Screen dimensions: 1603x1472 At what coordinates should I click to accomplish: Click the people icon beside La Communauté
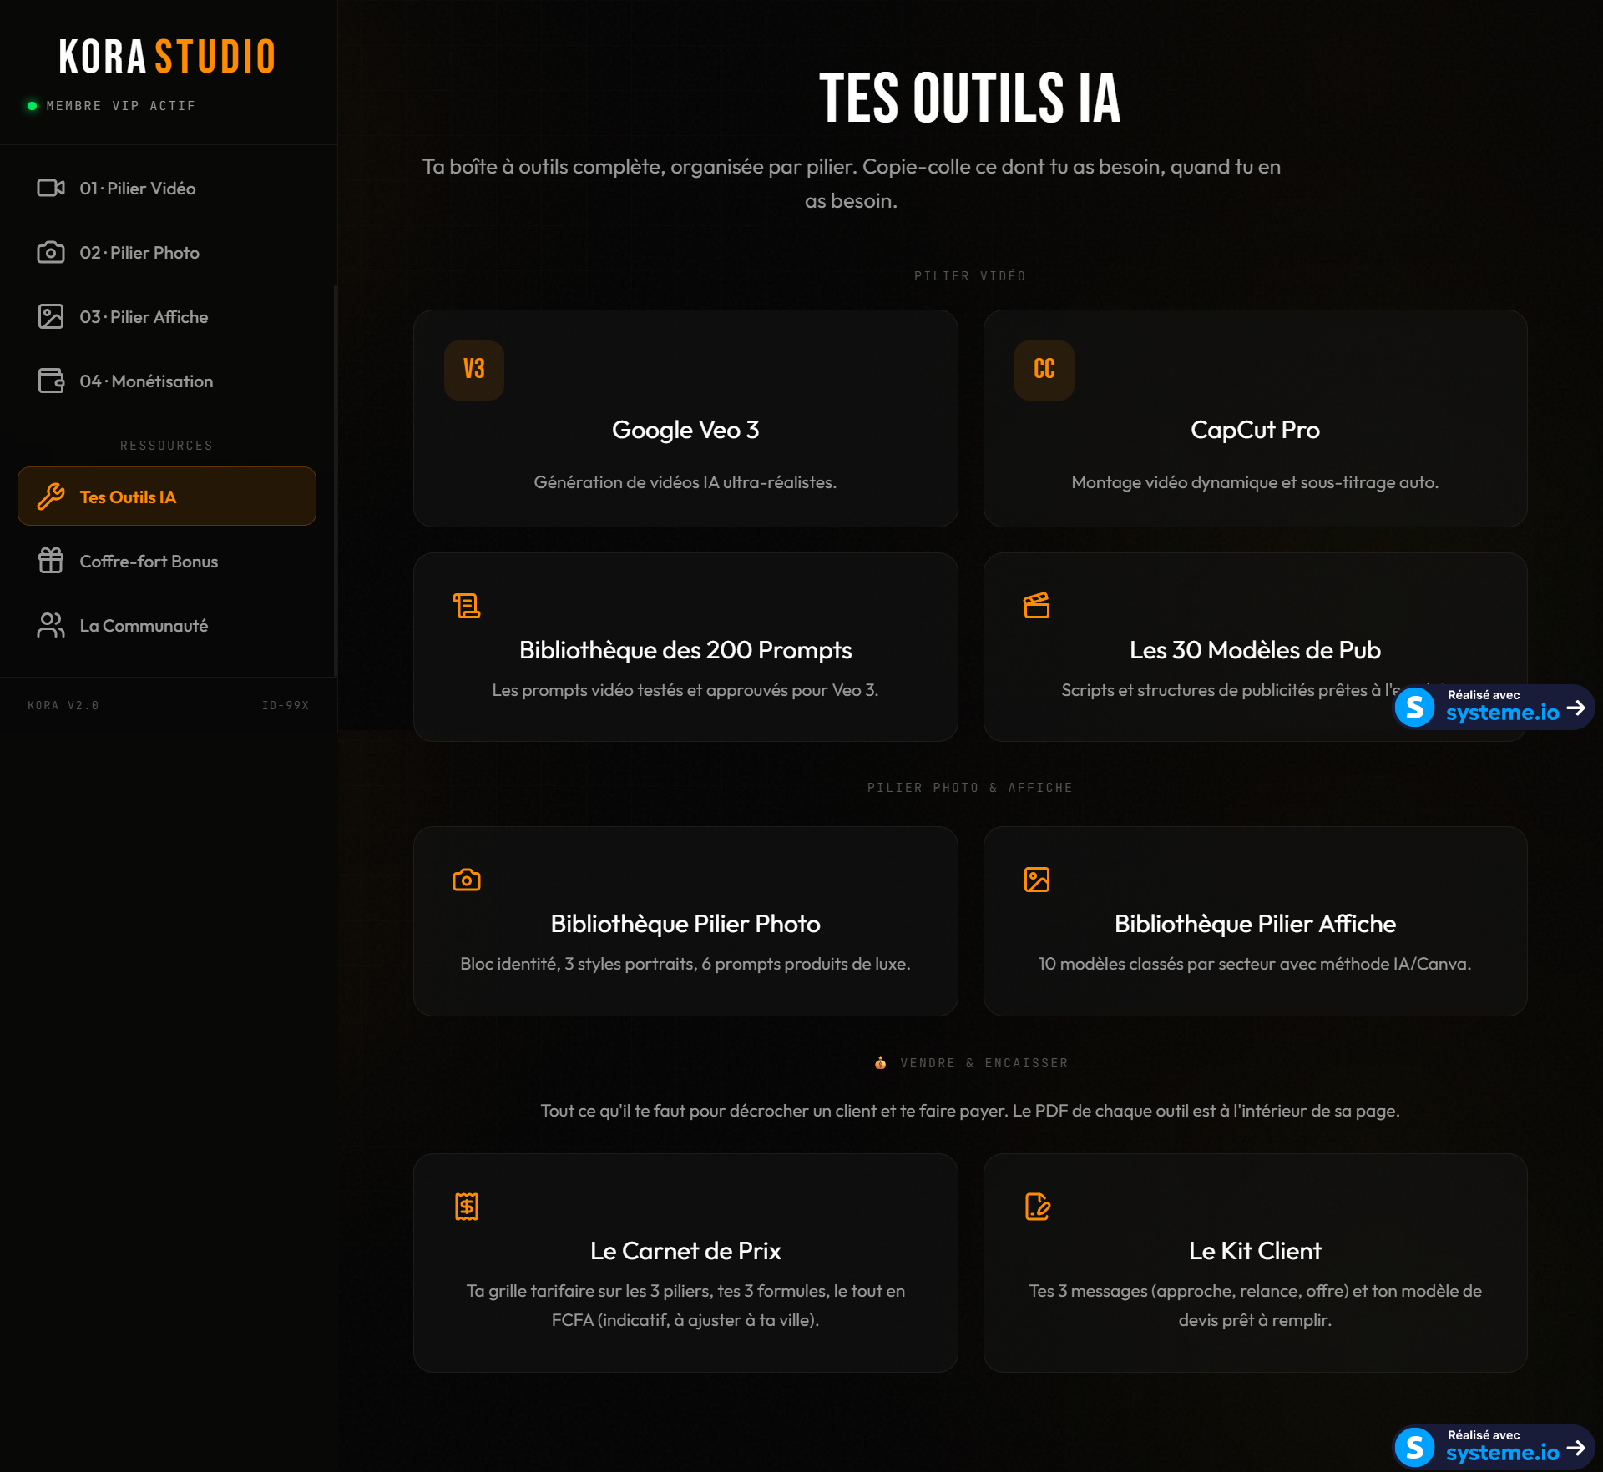(x=51, y=626)
